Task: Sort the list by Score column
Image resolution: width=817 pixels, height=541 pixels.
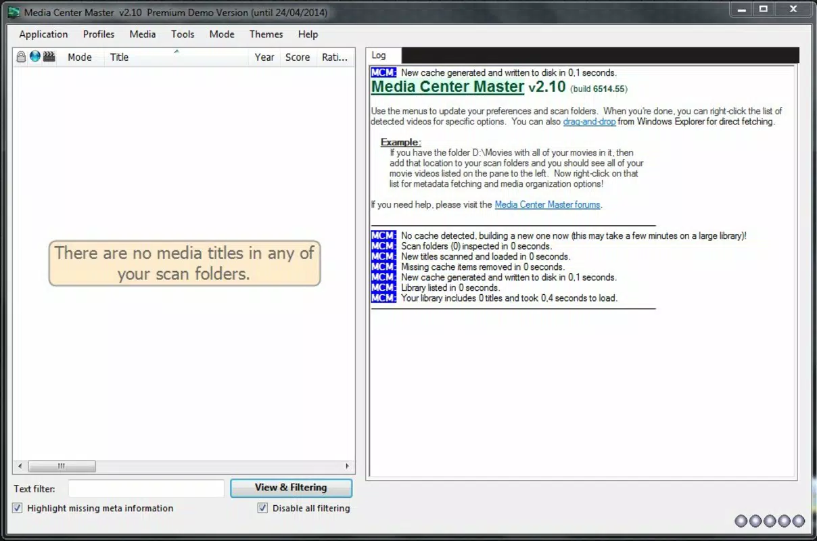Action: [298, 57]
